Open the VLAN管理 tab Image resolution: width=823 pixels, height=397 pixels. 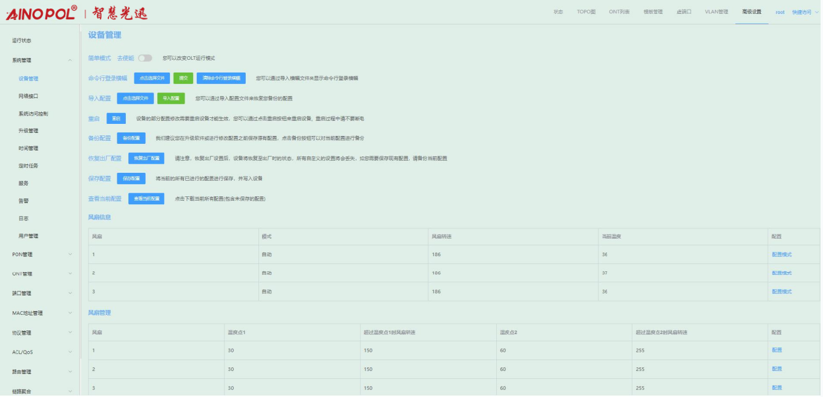[716, 12]
